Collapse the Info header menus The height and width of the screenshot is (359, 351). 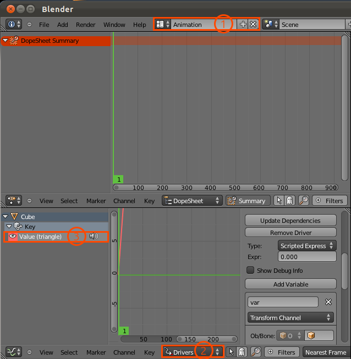(x=29, y=24)
